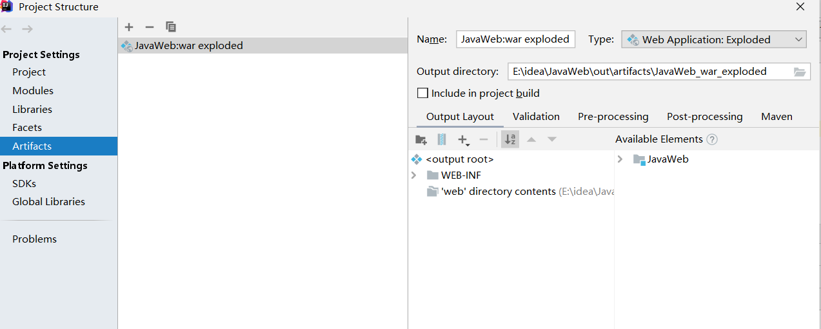Click the forward navigation arrow
Image resolution: width=821 pixels, height=329 pixels.
pyautogui.click(x=27, y=29)
